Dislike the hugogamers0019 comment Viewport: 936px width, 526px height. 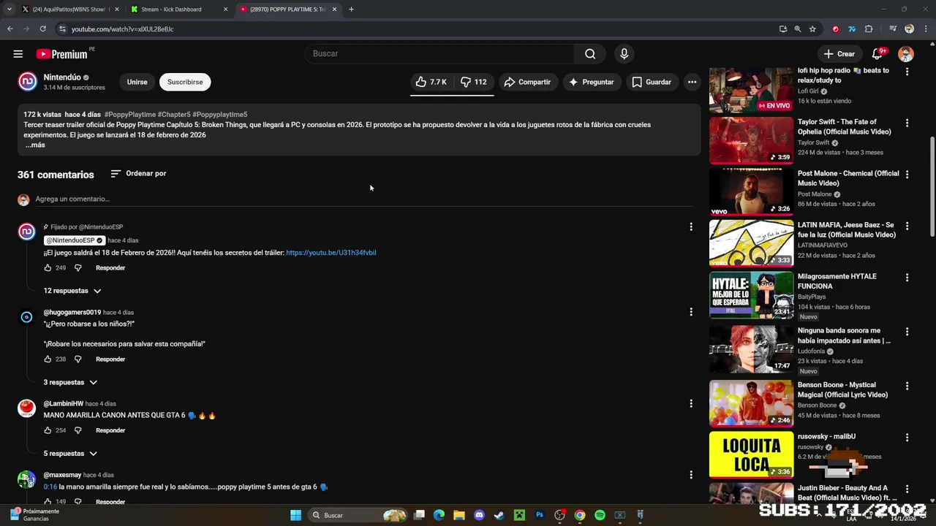click(x=78, y=359)
